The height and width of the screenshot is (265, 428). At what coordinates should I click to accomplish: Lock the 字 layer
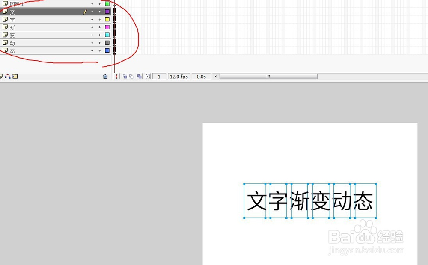click(x=99, y=19)
